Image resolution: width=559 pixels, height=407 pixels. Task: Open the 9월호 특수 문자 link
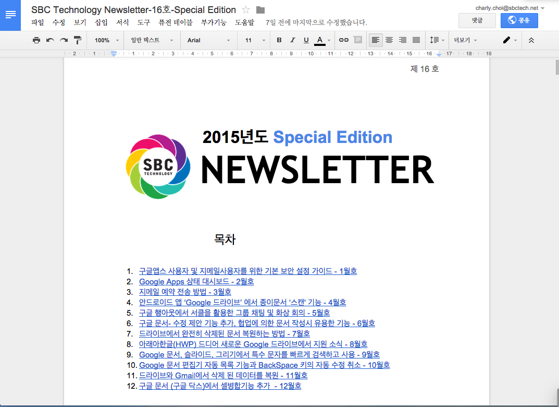[x=259, y=354]
